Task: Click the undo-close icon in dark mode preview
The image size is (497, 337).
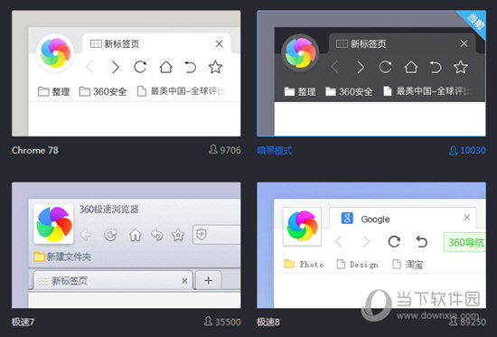Action: pos(436,67)
